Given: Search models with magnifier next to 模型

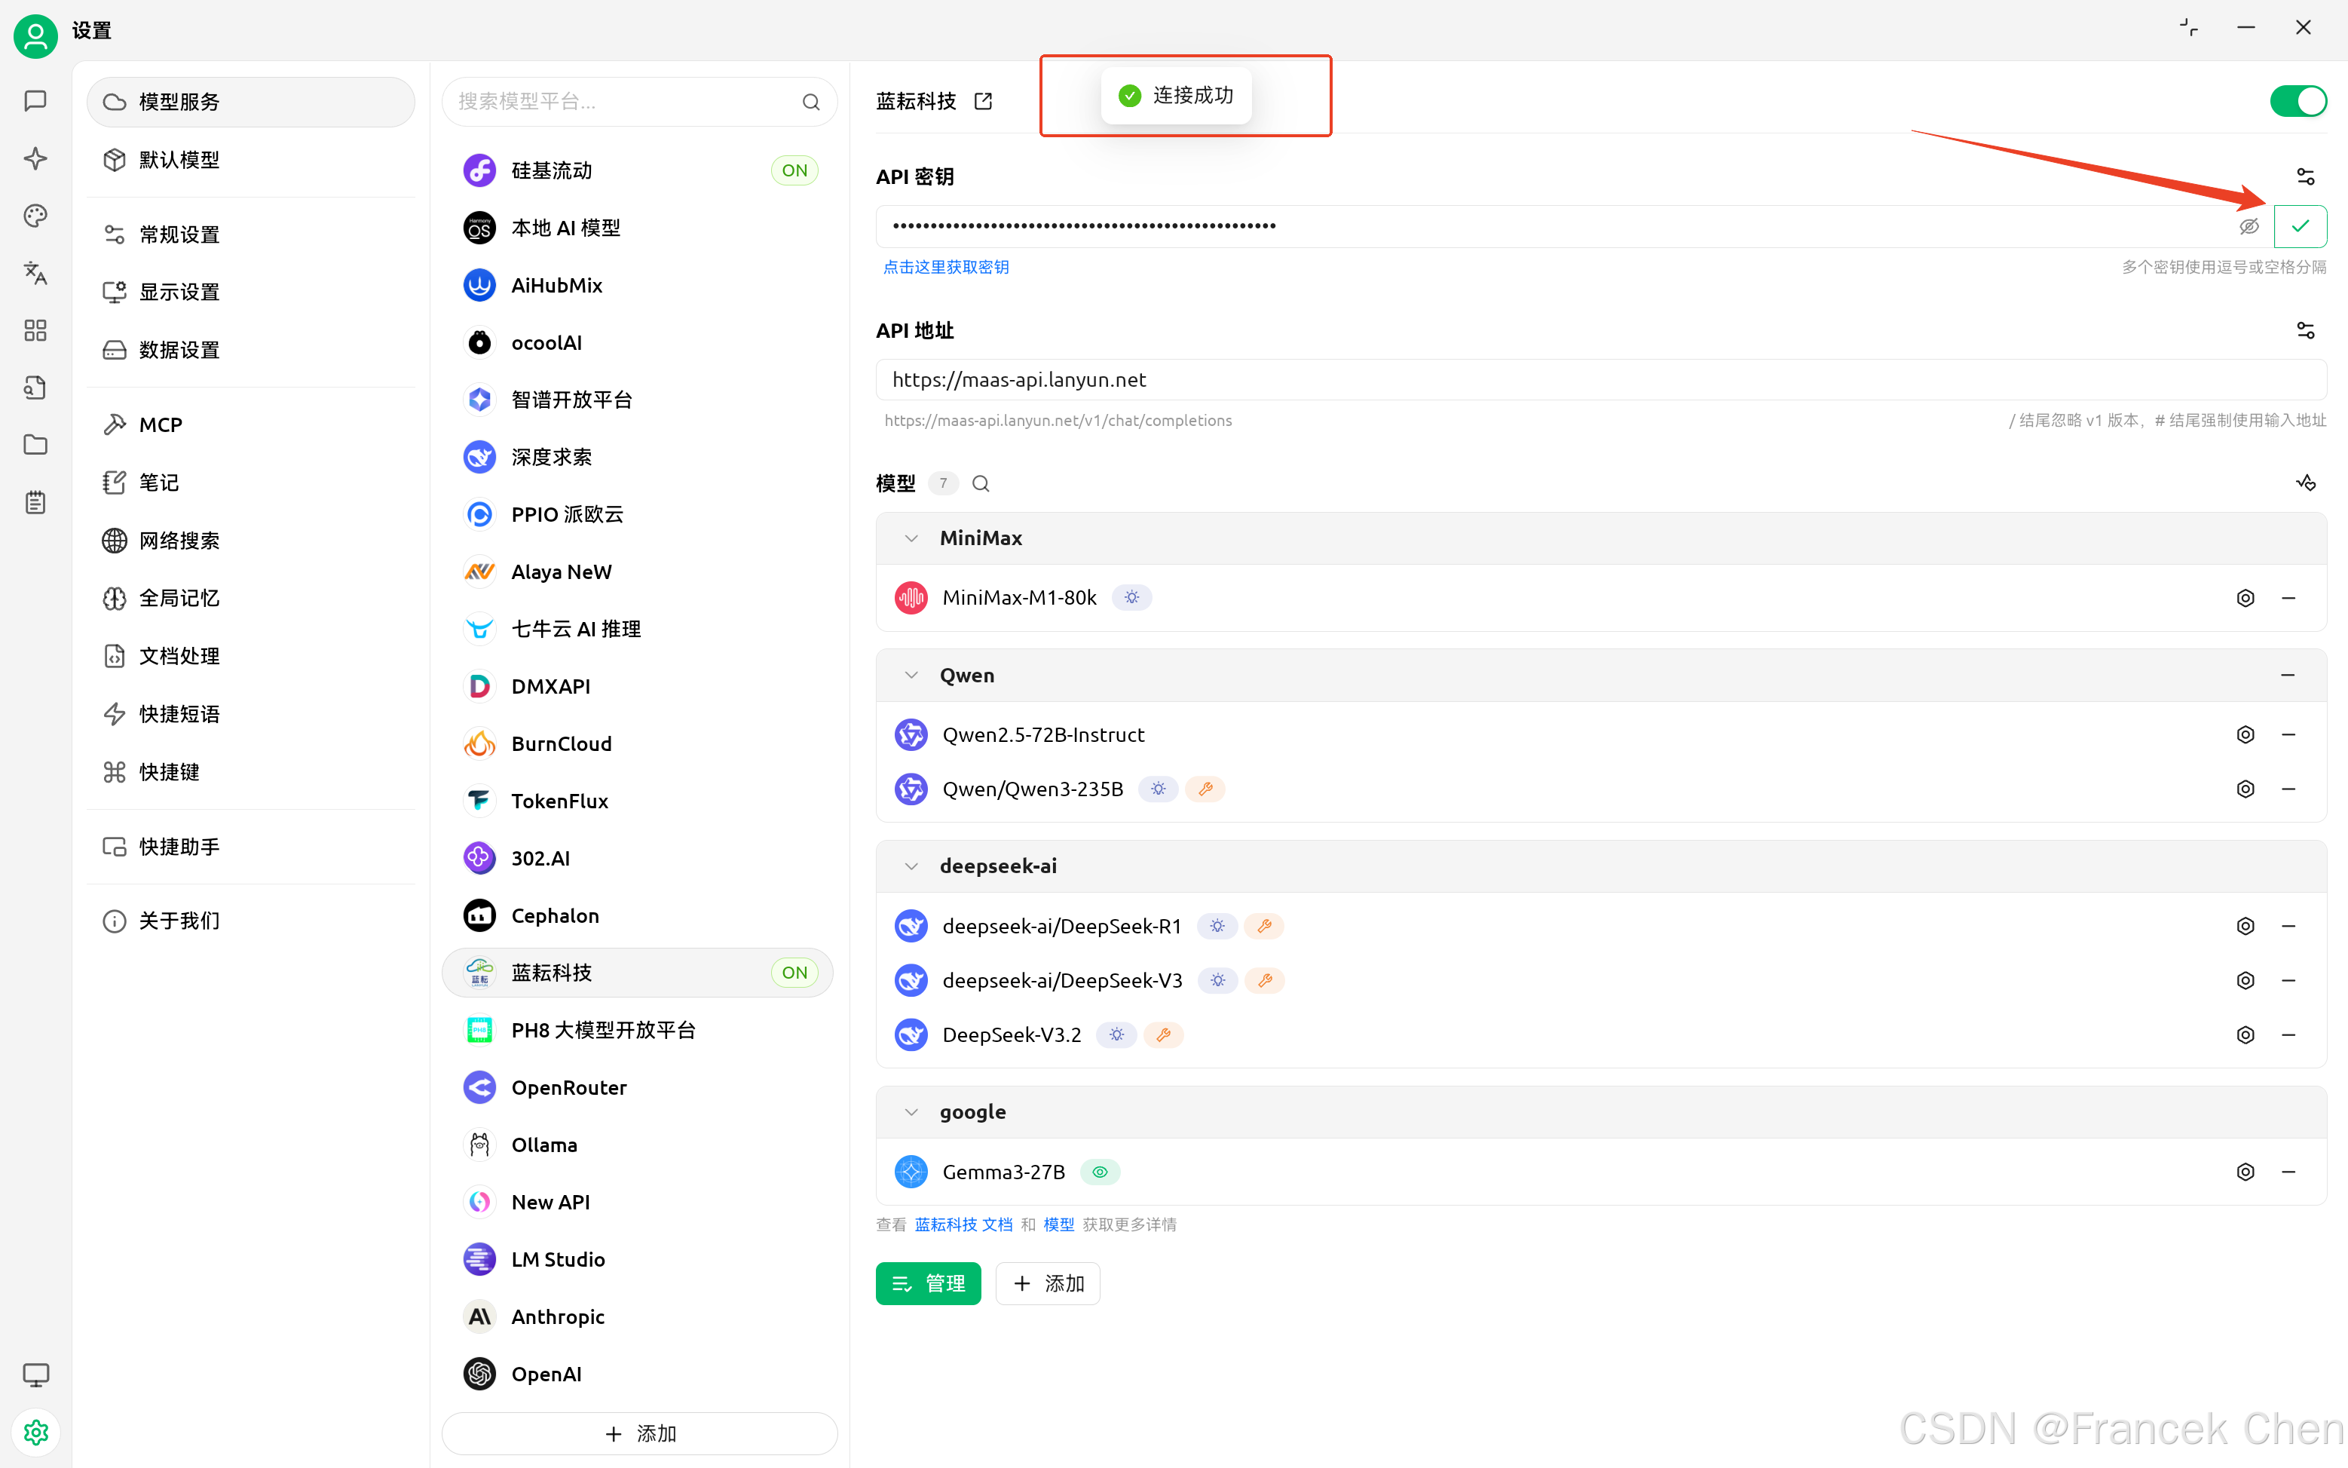Looking at the screenshot, I should click(x=981, y=483).
